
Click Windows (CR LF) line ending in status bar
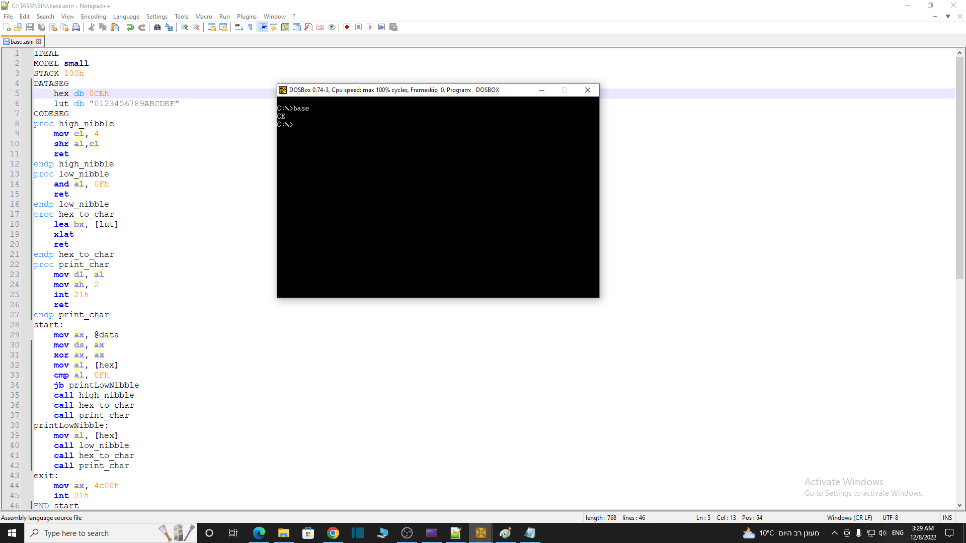[849, 517]
